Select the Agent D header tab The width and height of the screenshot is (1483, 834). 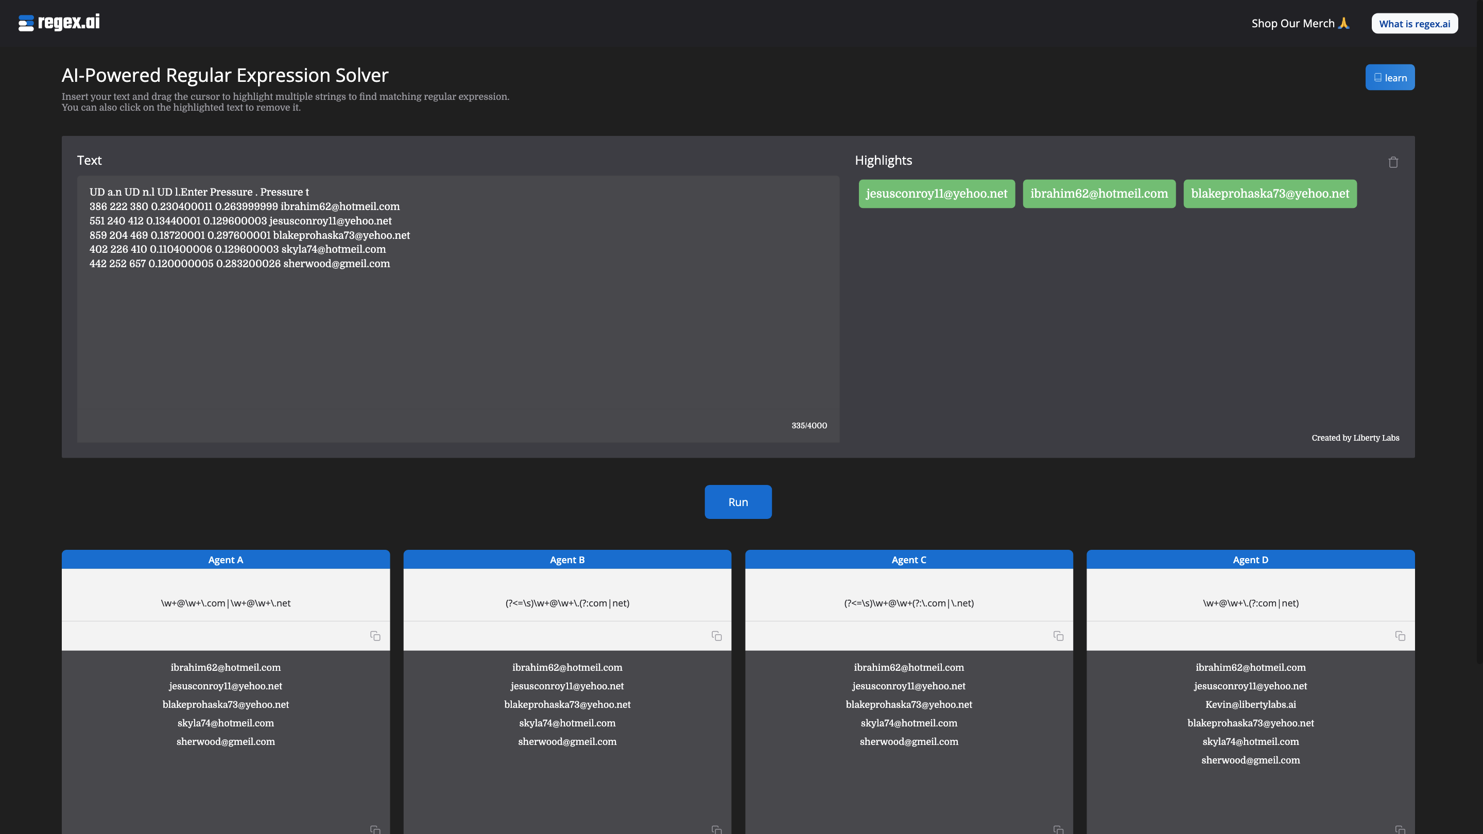click(x=1250, y=560)
